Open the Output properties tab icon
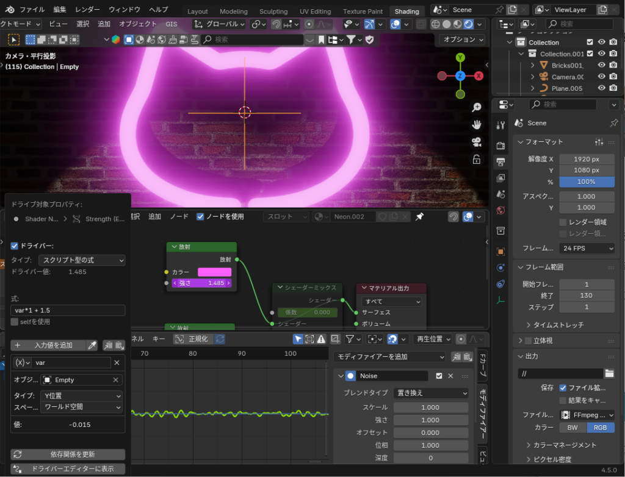The height and width of the screenshot is (477, 625). pyautogui.click(x=500, y=162)
